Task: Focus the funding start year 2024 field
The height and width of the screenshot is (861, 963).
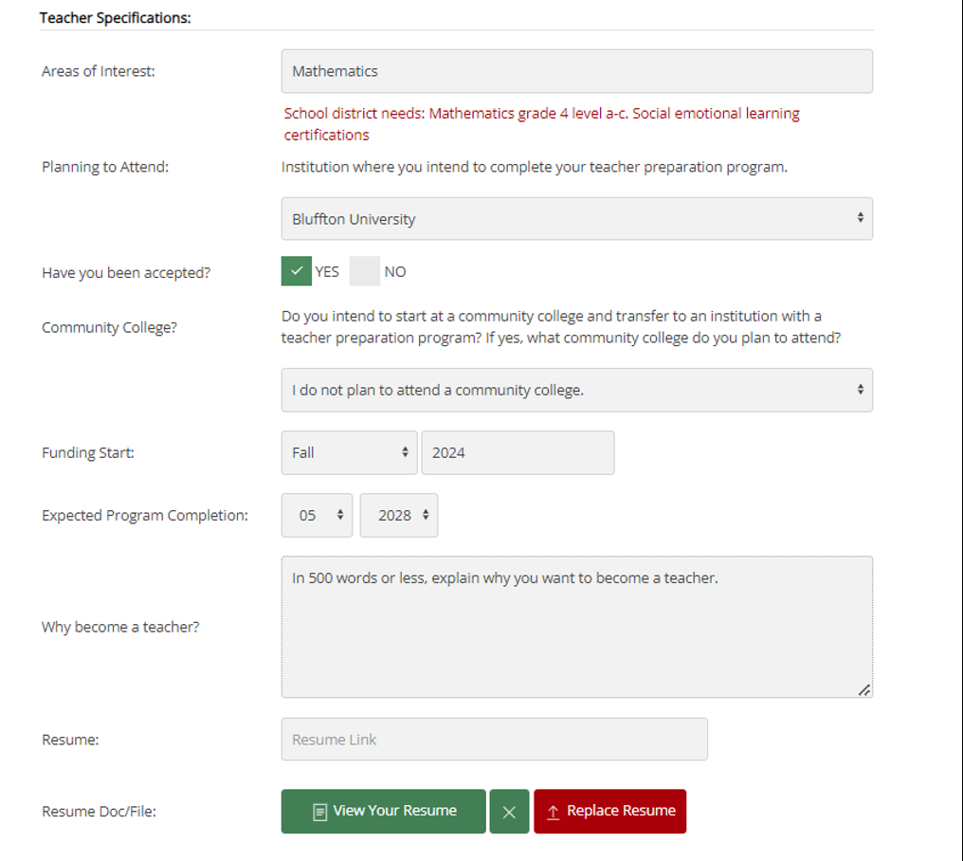Action: point(518,452)
